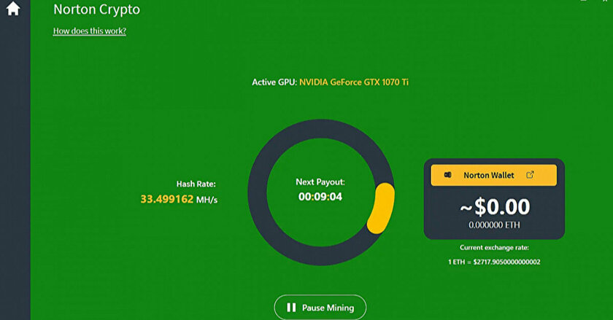
Task: Click the 'Current exchange rate:' label
Action: tap(494, 248)
